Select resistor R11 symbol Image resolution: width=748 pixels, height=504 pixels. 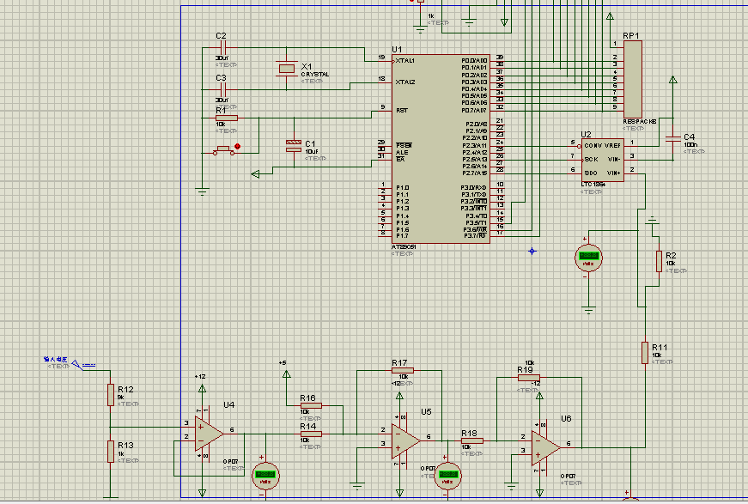[x=645, y=353]
